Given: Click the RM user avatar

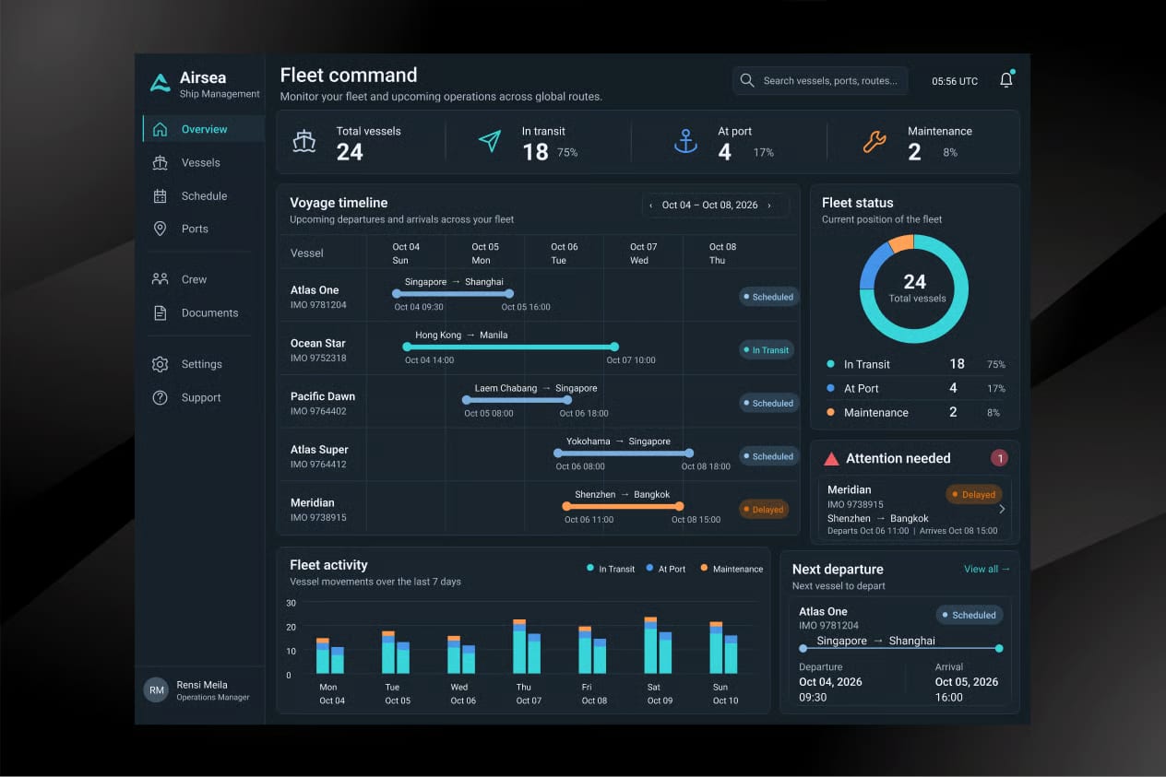Looking at the screenshot, I should click(156, 689).
